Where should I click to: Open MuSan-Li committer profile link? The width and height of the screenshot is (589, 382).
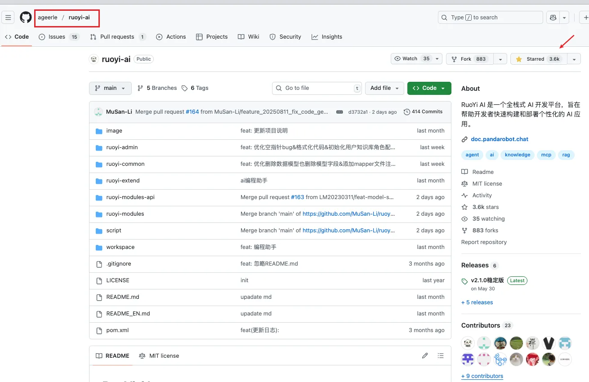click(x=119, y=112)
